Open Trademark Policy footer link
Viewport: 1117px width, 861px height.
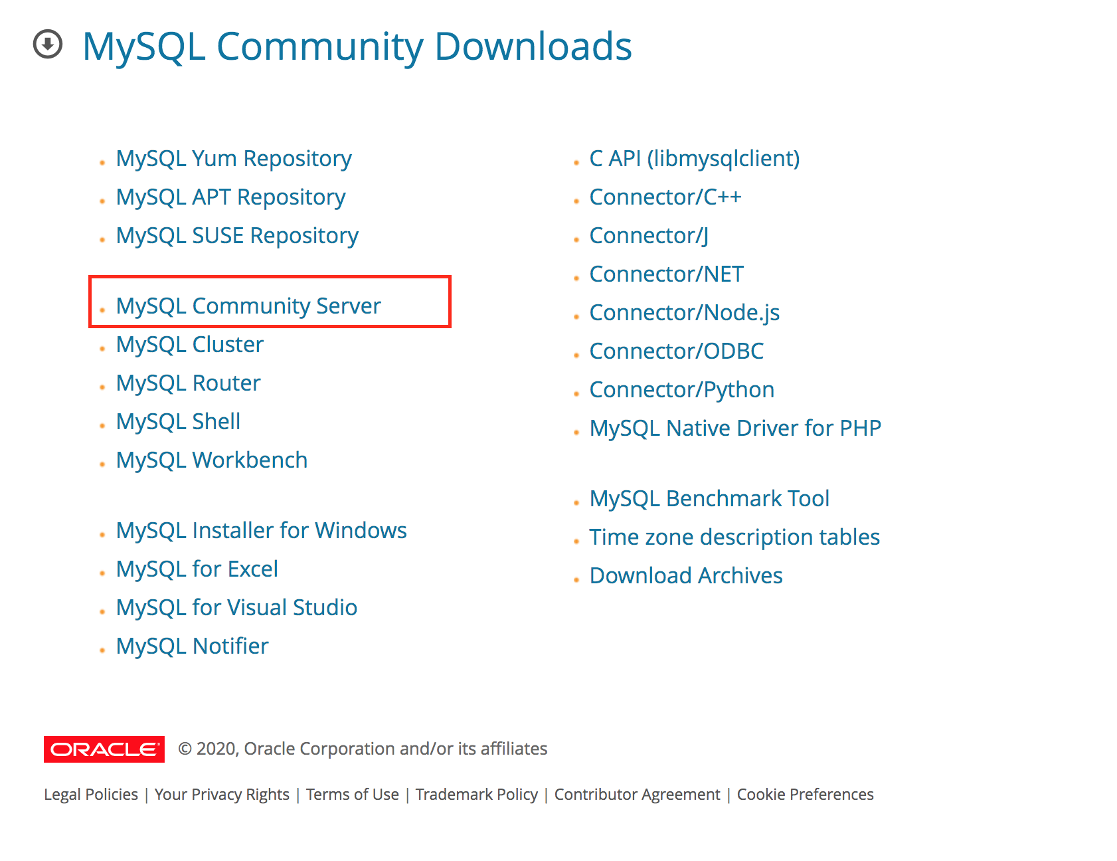(x=477, y=795)
